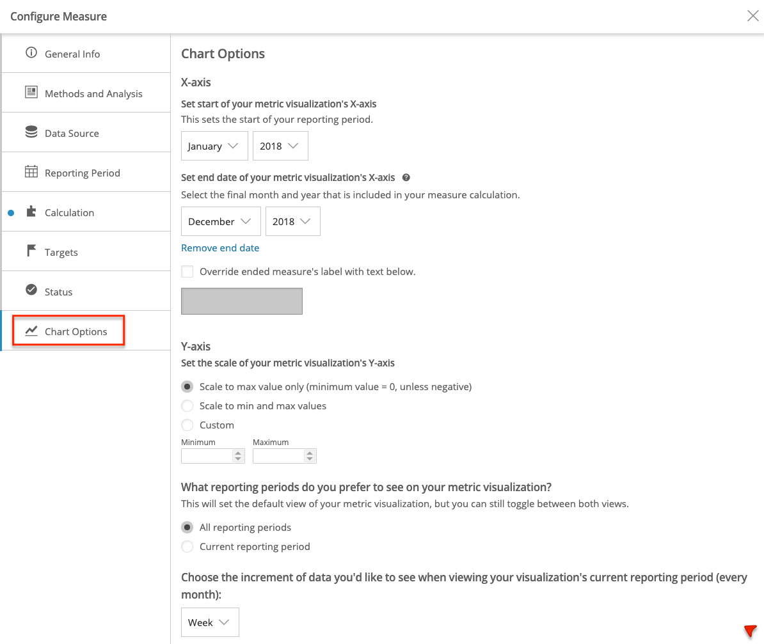Click the Maximum value stepper arrows
This screenshot has height=644, width=764.
click(311, 455)
